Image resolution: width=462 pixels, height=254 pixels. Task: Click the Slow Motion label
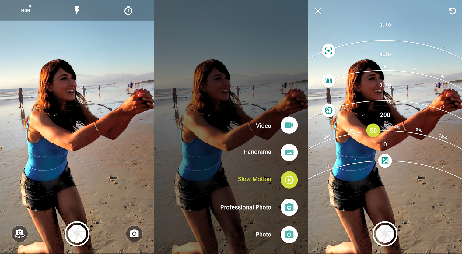pos(254,179)
